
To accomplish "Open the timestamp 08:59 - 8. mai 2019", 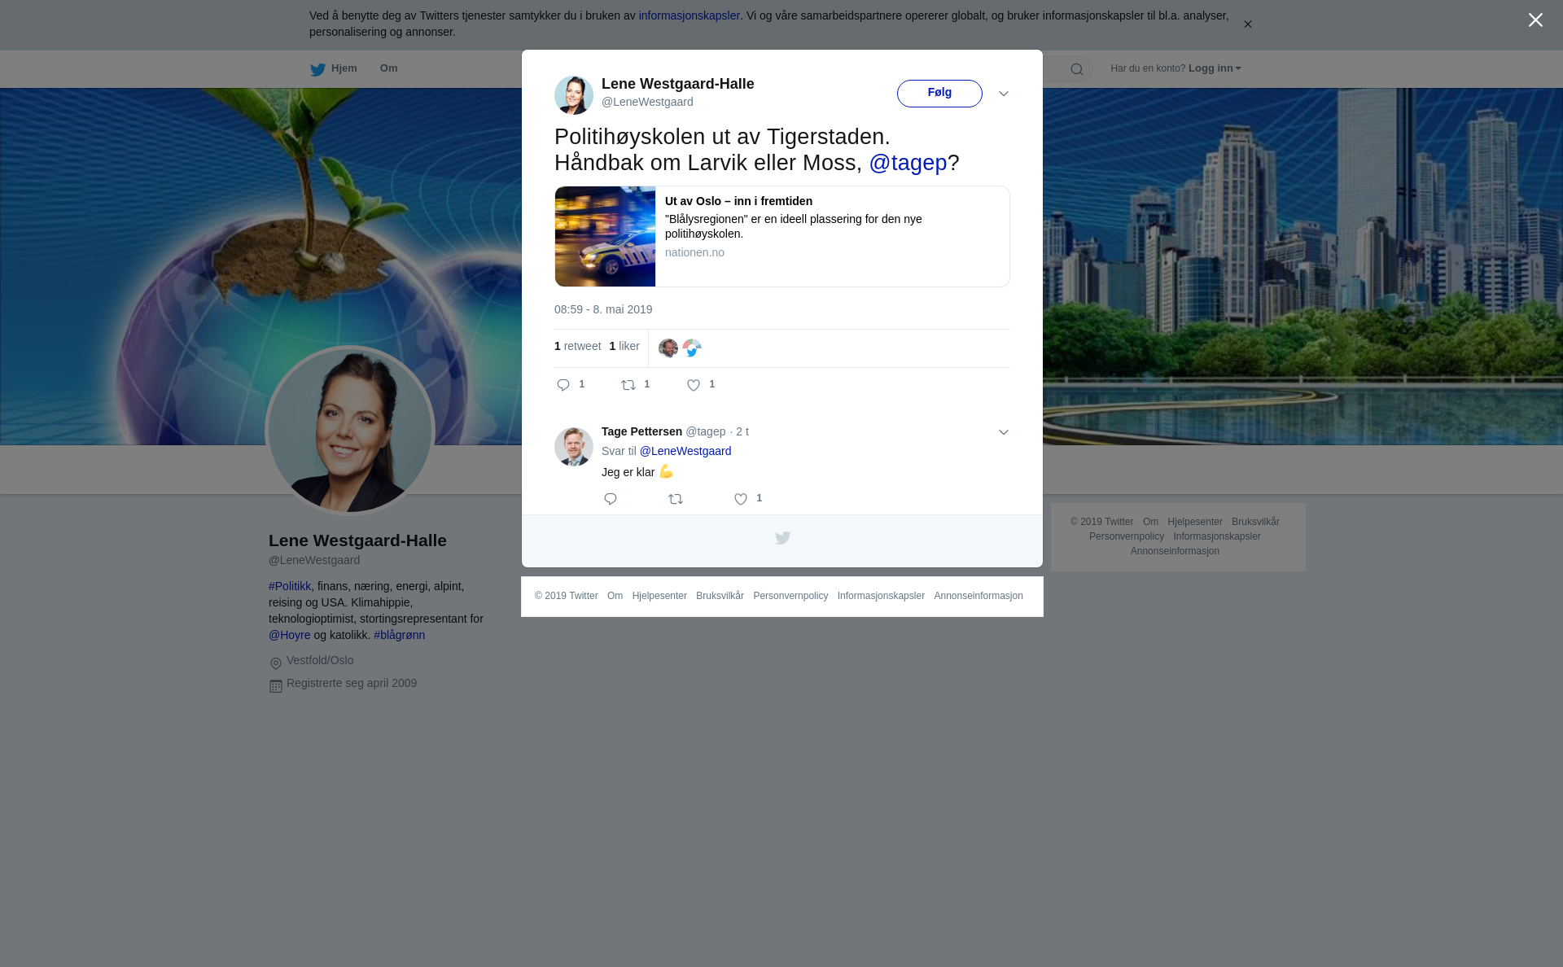I will click(603, 309).
